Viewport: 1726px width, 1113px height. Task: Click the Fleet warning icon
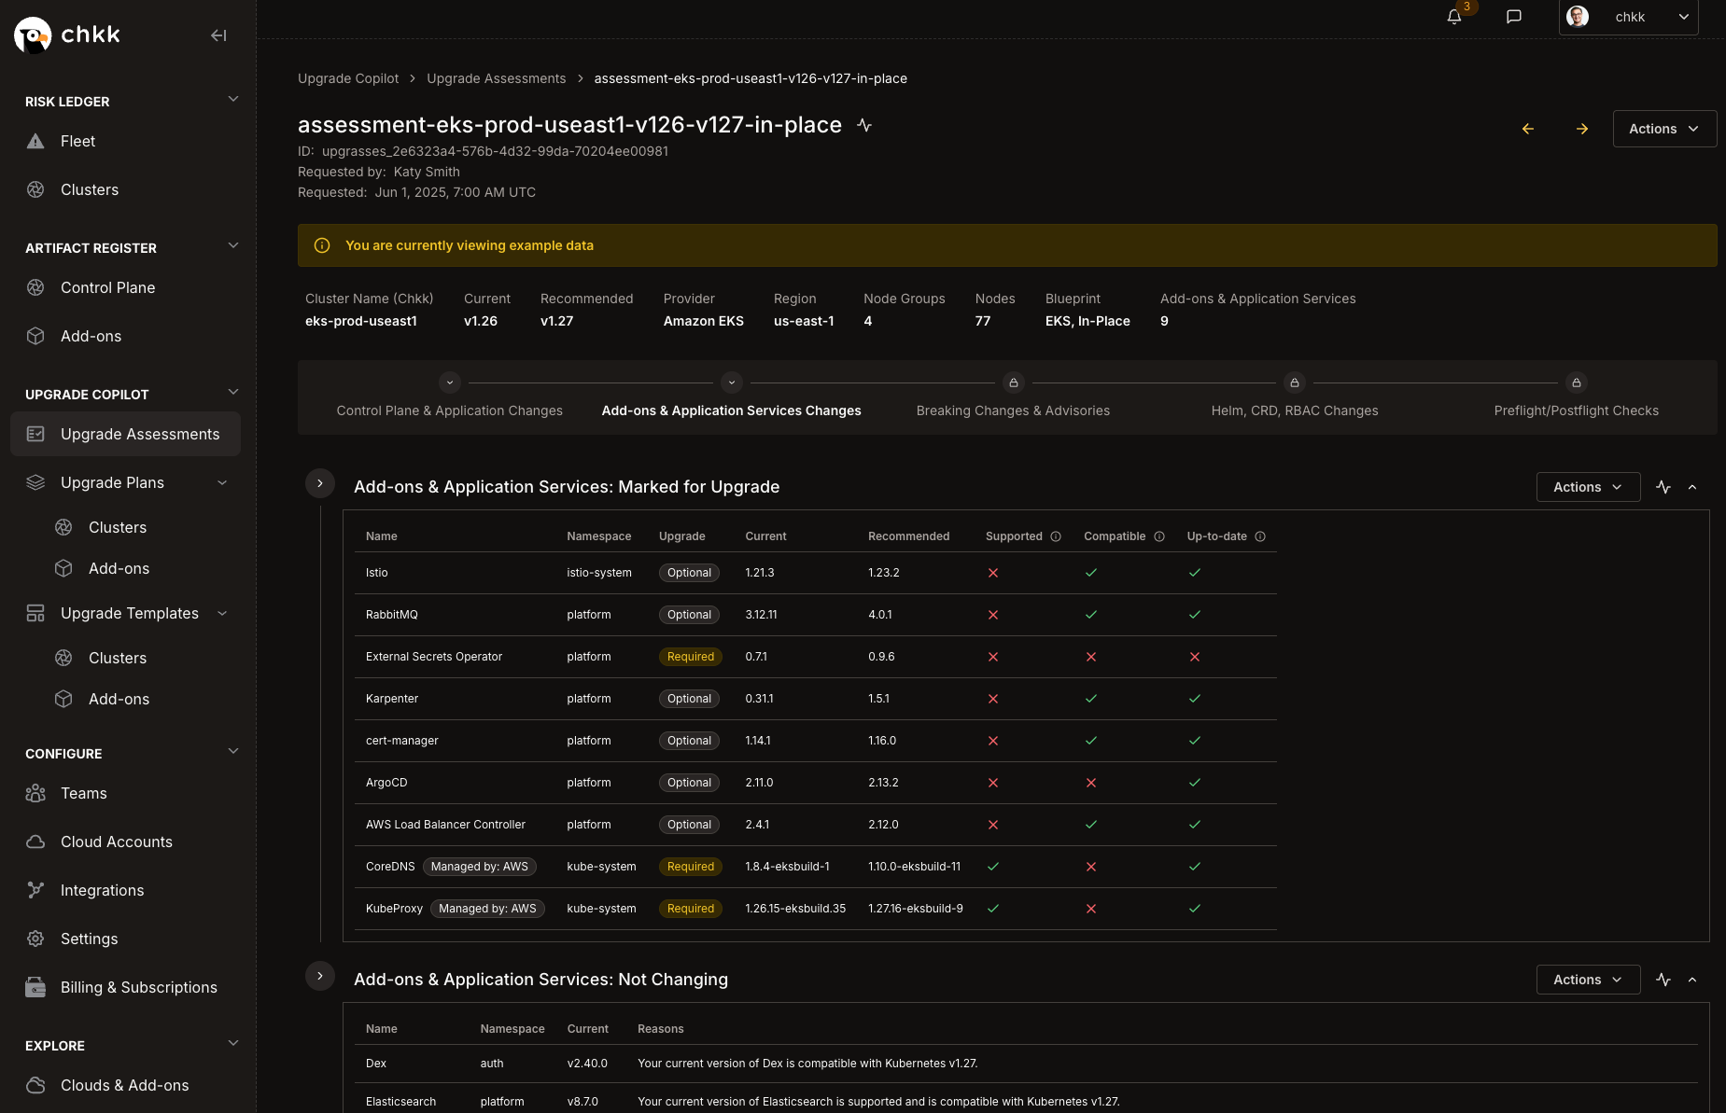[x=35, y=142]
